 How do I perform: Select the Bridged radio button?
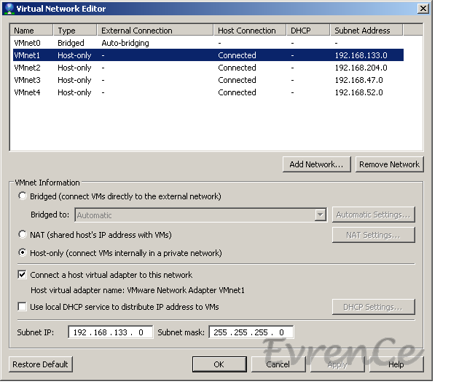coord(23,196)
